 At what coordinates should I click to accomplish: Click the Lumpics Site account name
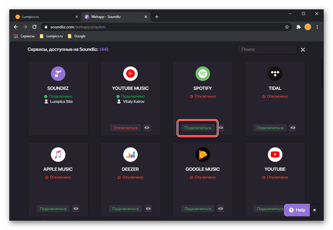click(61, 102)
